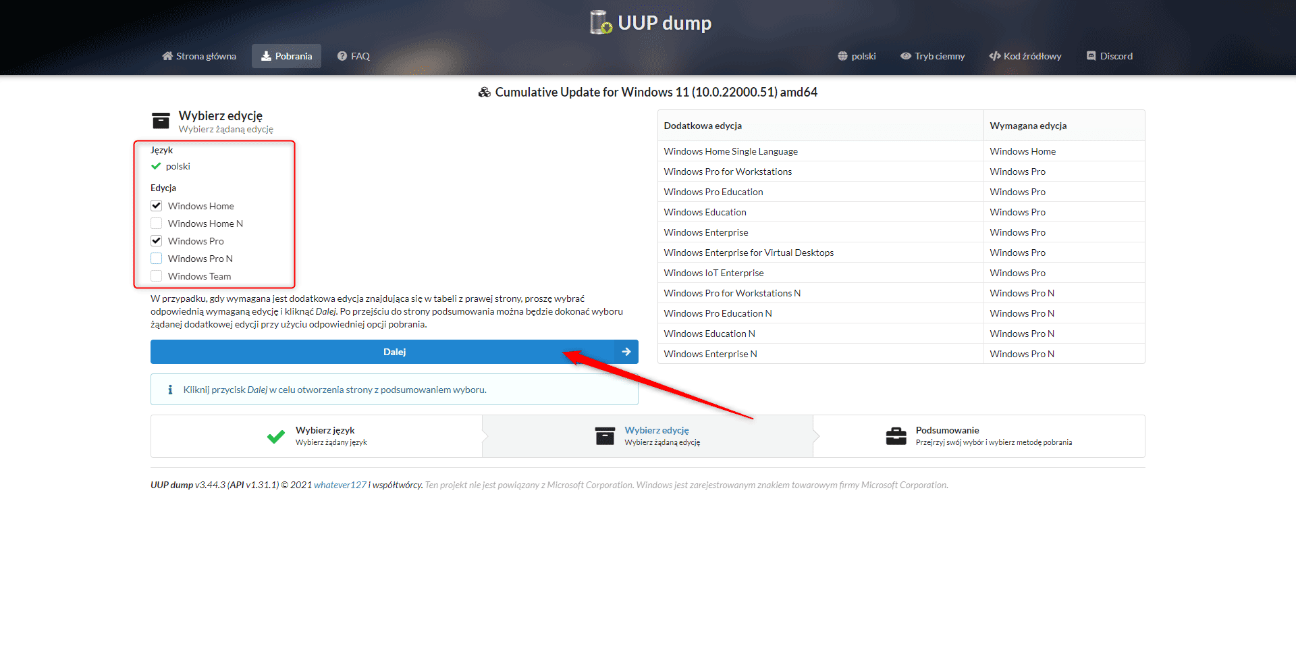Switch to Tryb ciemny dark mode
1296x657 pixels.
click(x=933, y=56)
